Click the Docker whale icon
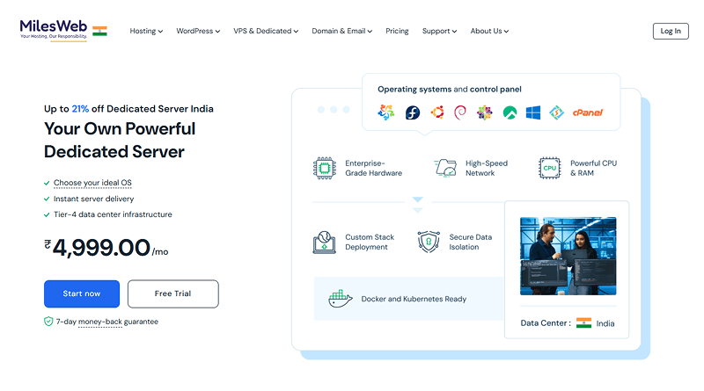Screen dimensions: 704x391 click(340, 299)
